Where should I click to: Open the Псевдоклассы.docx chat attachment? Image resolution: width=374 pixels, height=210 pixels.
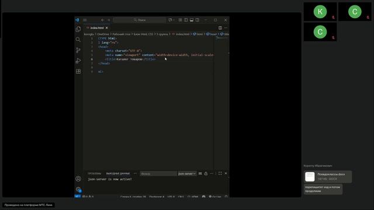point(328,177)
